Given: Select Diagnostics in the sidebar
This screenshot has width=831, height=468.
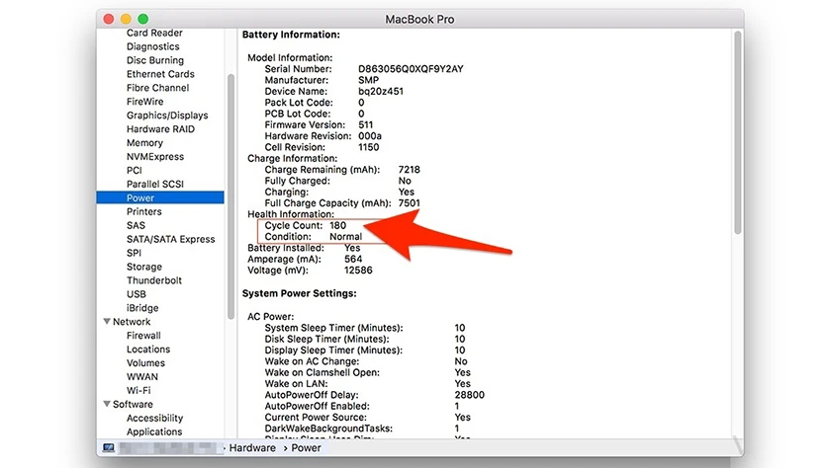Looking at the screenshot, I should 152,46.
